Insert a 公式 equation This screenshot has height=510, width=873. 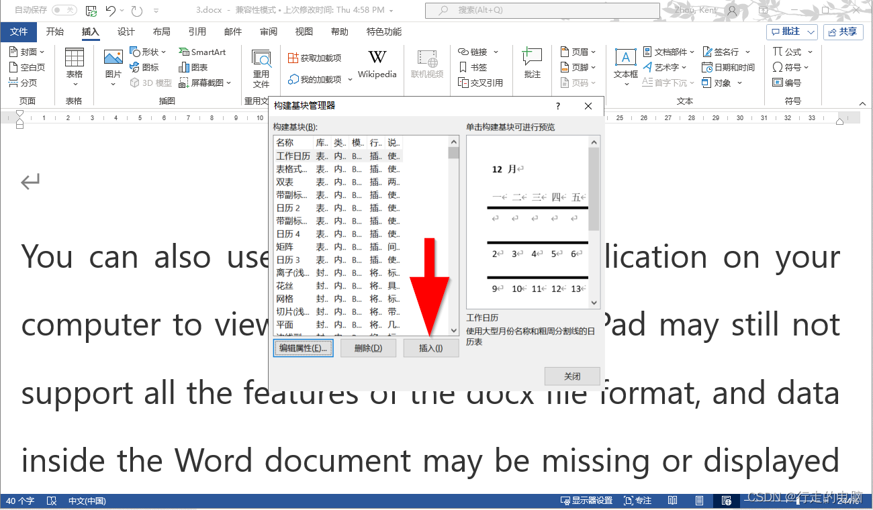792,52
